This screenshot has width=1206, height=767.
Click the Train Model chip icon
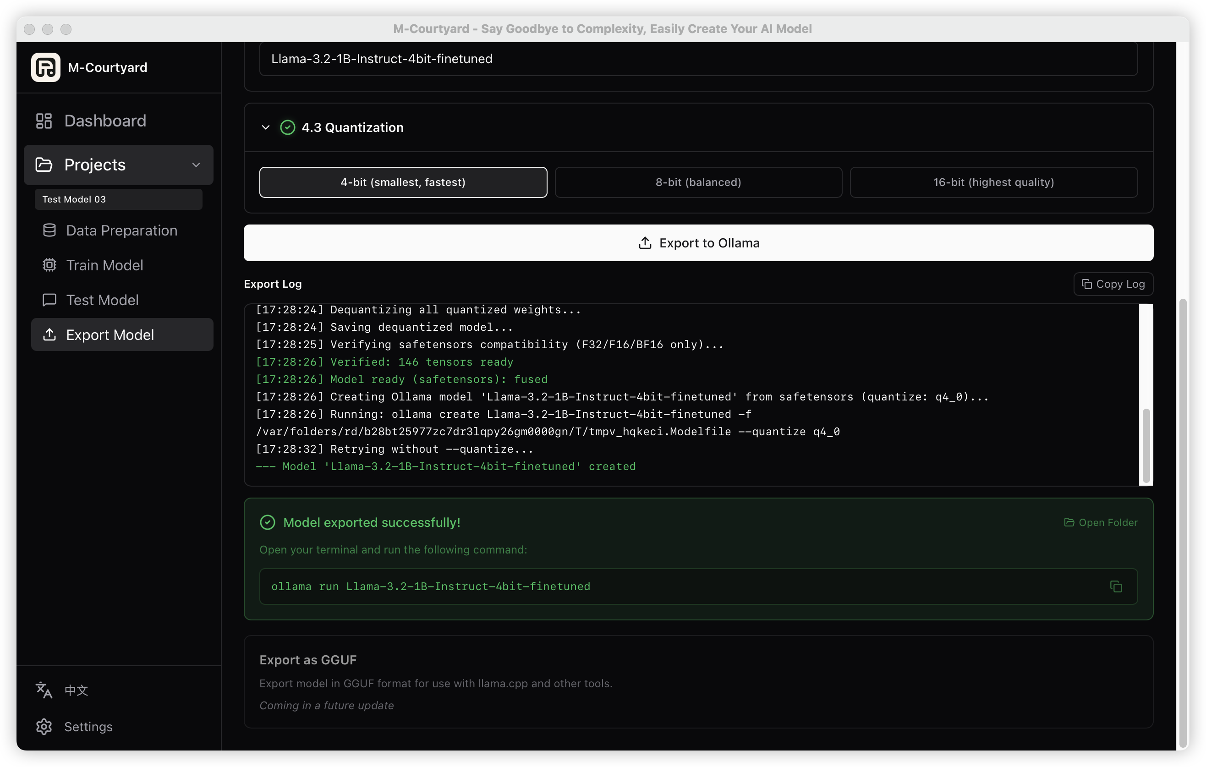point(49,265)
